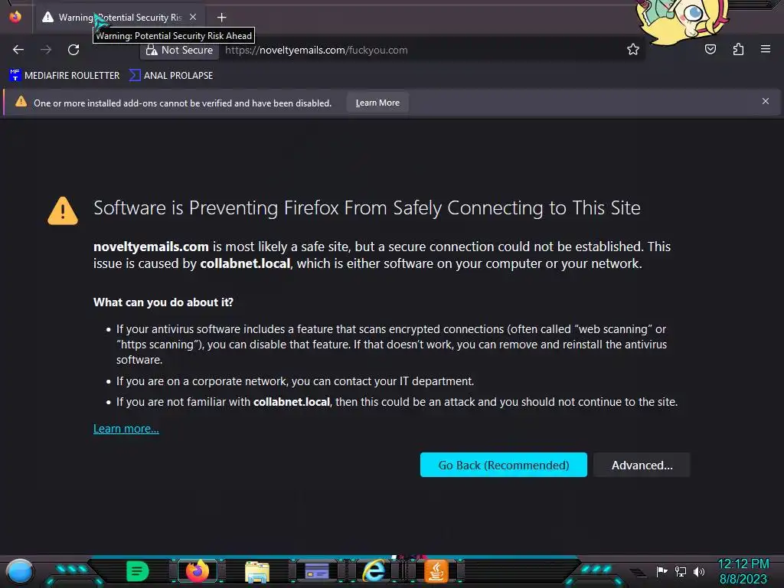Click the Go Back (Recommended) button
Viewport: 784px width, 588px height.
tap(504, 465)
